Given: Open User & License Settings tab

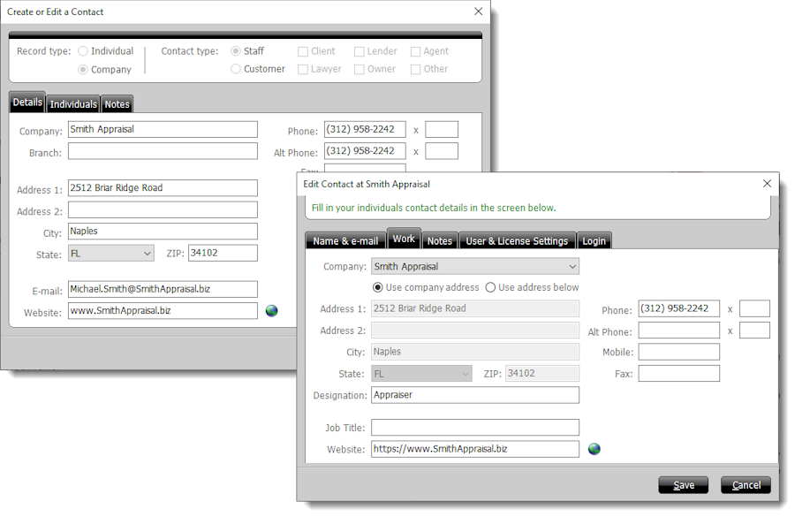Looking at the screenshot, I should click(517, 241).
